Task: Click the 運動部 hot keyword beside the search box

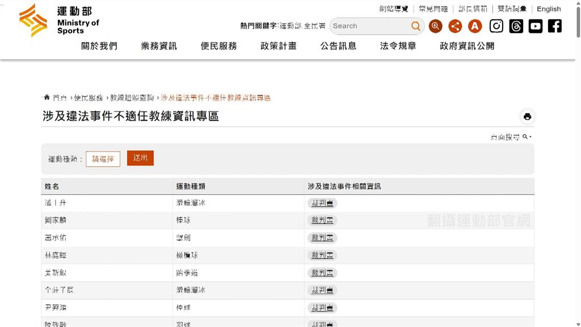Action: [290, 26]
